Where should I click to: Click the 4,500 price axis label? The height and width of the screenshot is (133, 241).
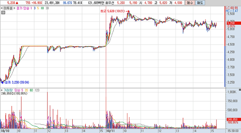click(x=231, y=44)
